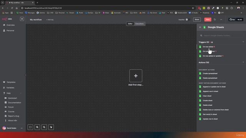This screenshot has height=138, width=246.
Task: Click the fit-to-view canvas button
Action: pos(30,127)
